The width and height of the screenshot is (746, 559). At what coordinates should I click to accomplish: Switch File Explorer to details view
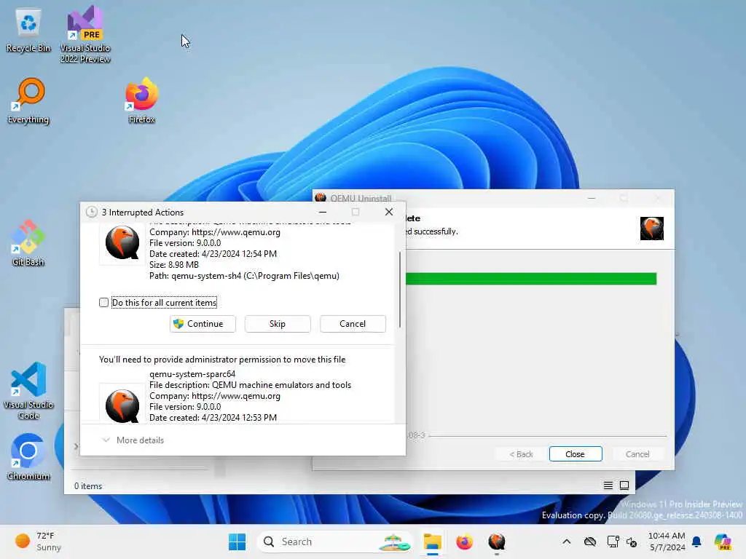point(608,485)
